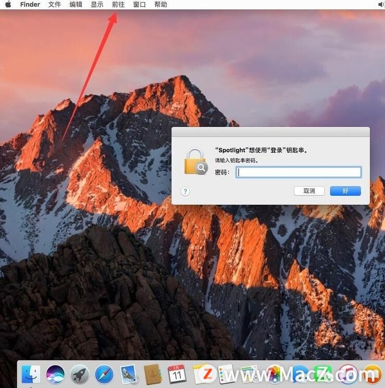Viewport: 385px width, 388px height.
Task: Open the 显示 menu
Action: (x=97, y=5)
